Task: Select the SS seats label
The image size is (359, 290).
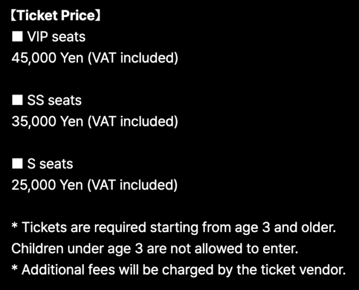Action: 54,101
